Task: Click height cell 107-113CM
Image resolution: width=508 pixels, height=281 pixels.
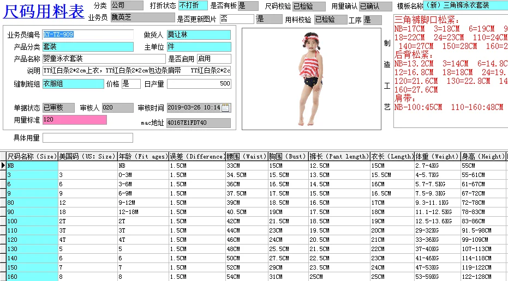Action: pos(483,249)
